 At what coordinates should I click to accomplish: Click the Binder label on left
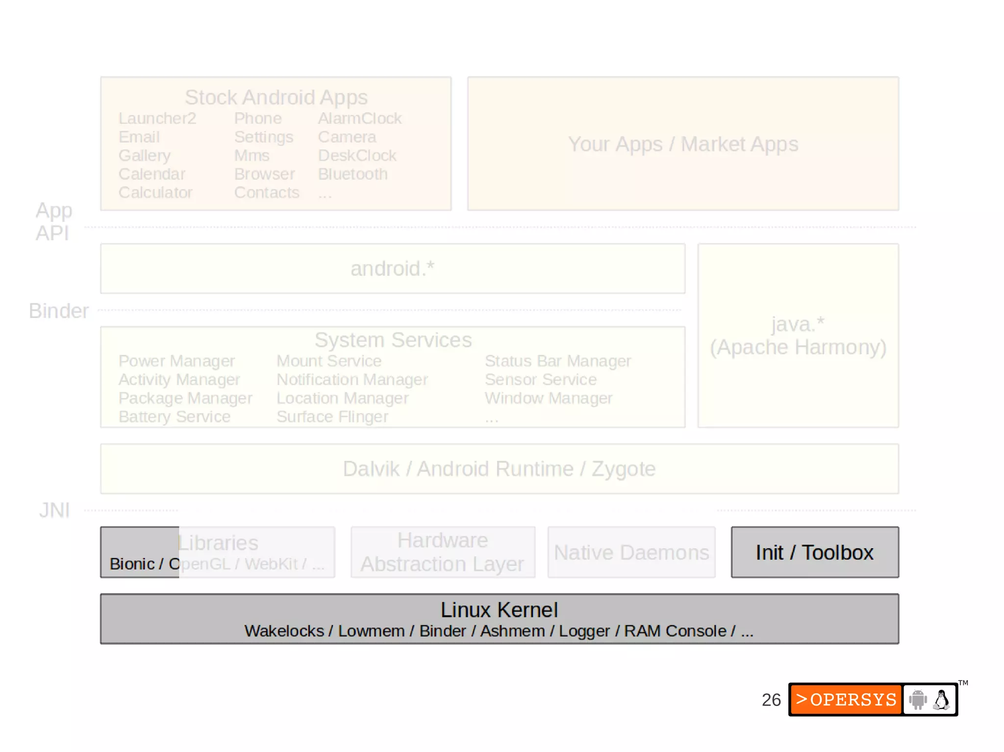[x=58, y=311]
